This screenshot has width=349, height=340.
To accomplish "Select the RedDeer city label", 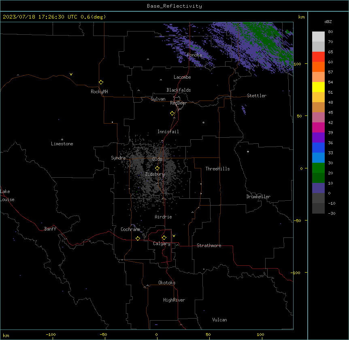I will pyautogui.click(x=178, y=103).
